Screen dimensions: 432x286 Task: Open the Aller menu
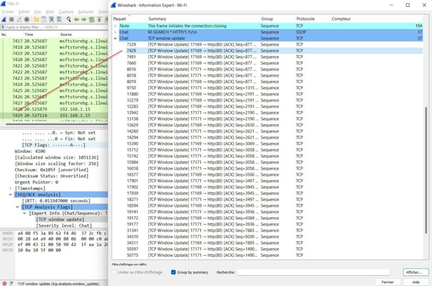point(50,12)
